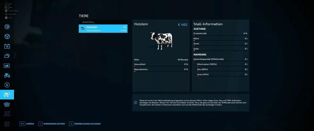This screenshot has height=131, width=314.
Task: Click the Kuhstall section header
Action: (x=88, y=22)
